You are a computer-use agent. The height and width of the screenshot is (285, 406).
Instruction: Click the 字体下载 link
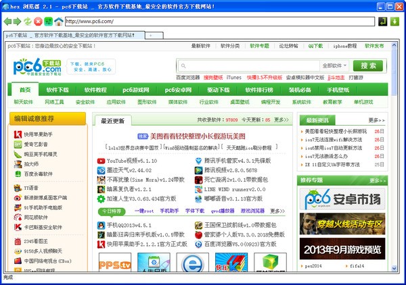[x=195, y=211]
